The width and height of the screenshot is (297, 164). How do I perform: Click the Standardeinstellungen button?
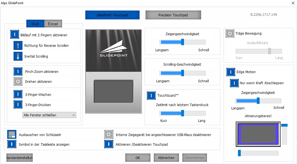pos(19,158)
